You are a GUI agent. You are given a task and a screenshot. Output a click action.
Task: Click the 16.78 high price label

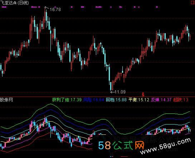[55, 9]
